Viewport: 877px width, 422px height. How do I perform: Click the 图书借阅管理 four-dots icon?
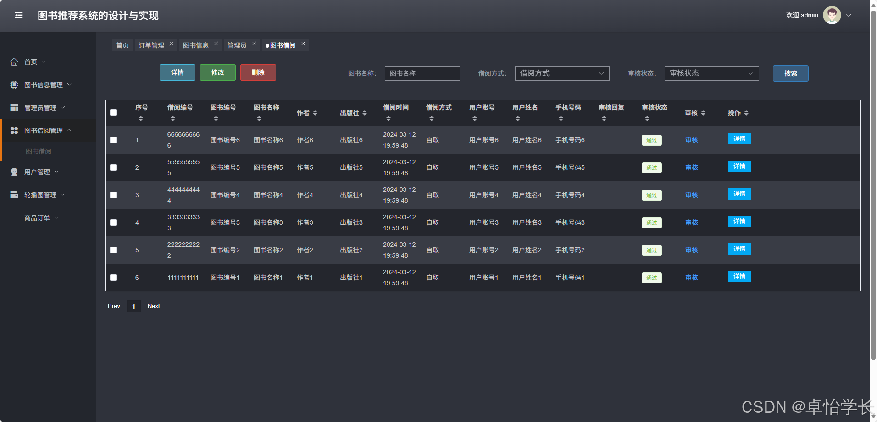tap(14, 130)
